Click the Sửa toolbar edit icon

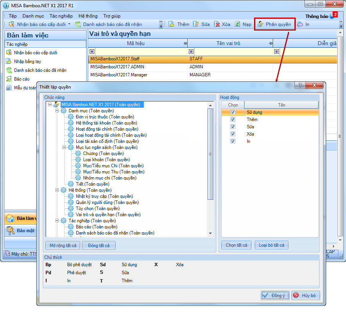click(x=196, y=24)
